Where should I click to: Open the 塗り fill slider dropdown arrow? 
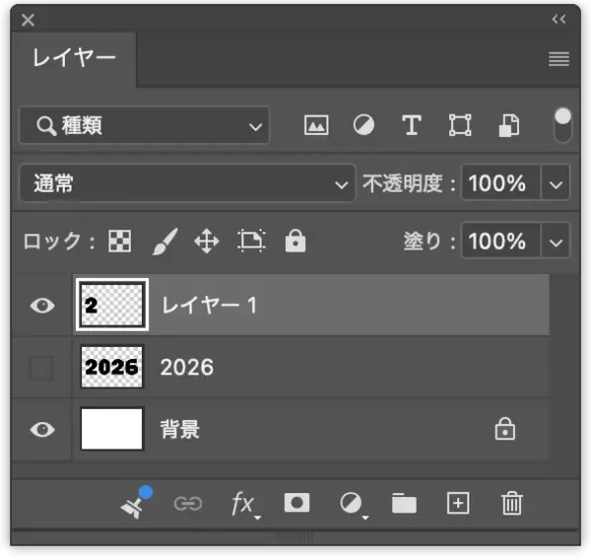(x=556, y=242)
